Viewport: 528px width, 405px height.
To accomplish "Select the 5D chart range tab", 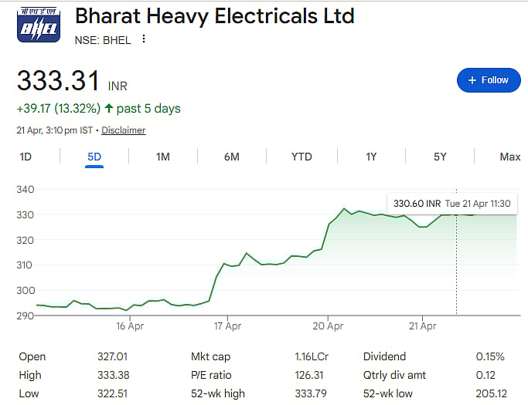I will coord(94,157).
